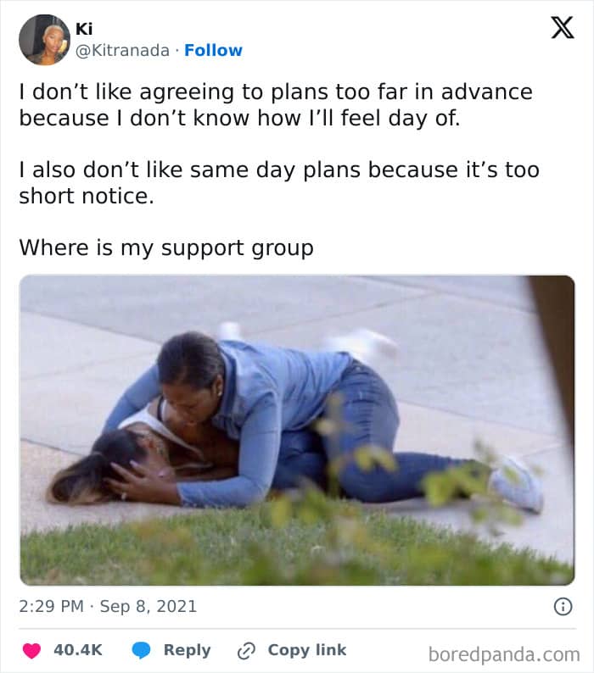
Task: Open the embedded tweet image
Action: pos(297,430)
